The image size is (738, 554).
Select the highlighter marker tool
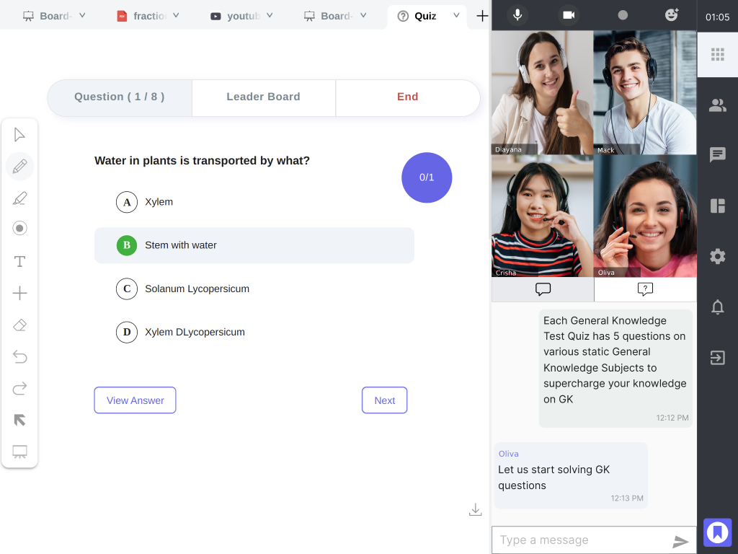19,198
